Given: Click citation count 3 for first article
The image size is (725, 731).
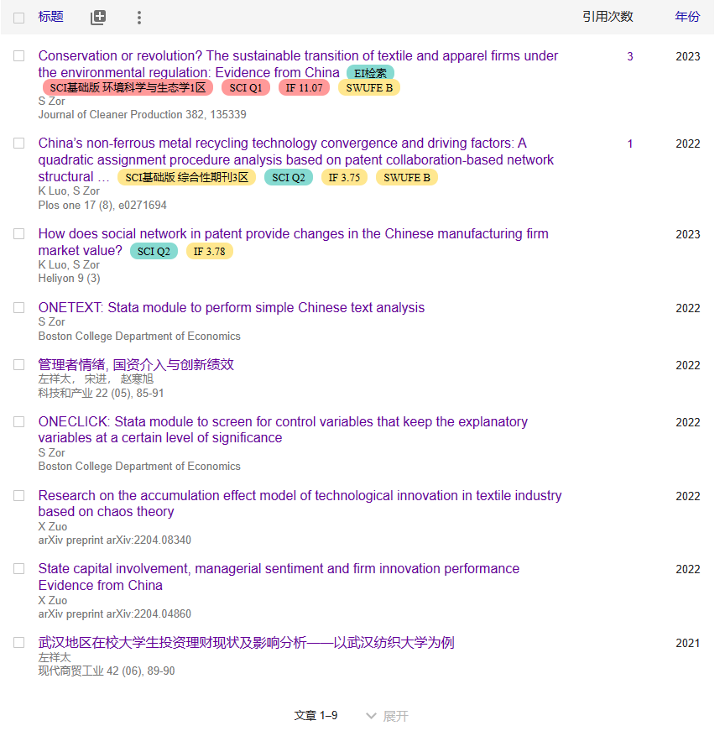Looking at the screenshot, I should [x=630, y=57].
